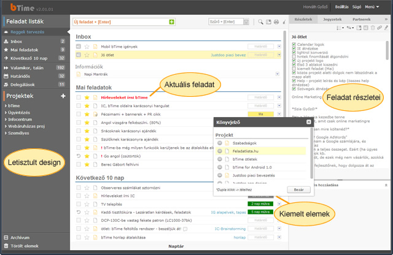Check off Angol vizsgára felkészülni task
Viewport: 393px width, 255px height.
click(79, 123)
